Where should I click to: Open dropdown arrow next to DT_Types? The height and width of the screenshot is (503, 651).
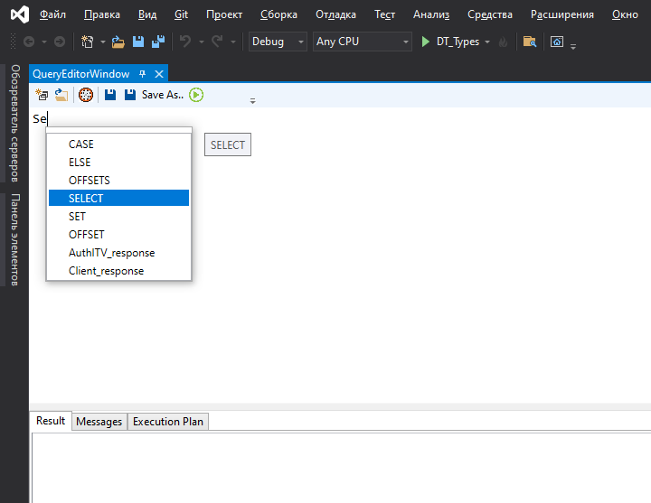(487, 42)
